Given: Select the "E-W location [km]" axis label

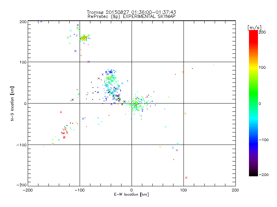Looking at the screenshot, I should coord(131,194).
